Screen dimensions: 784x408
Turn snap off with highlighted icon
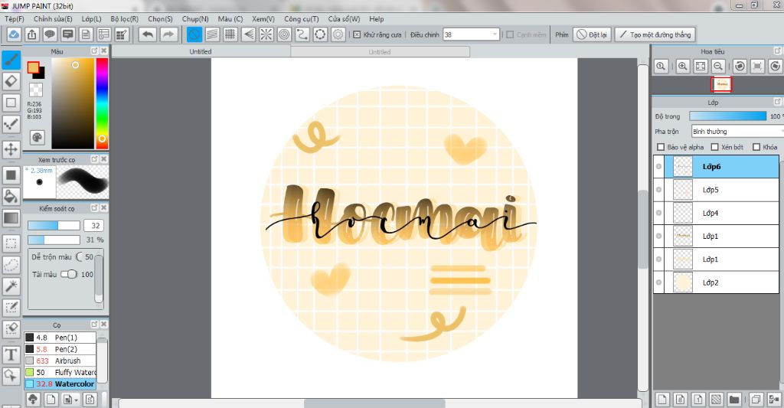point(194,34)
